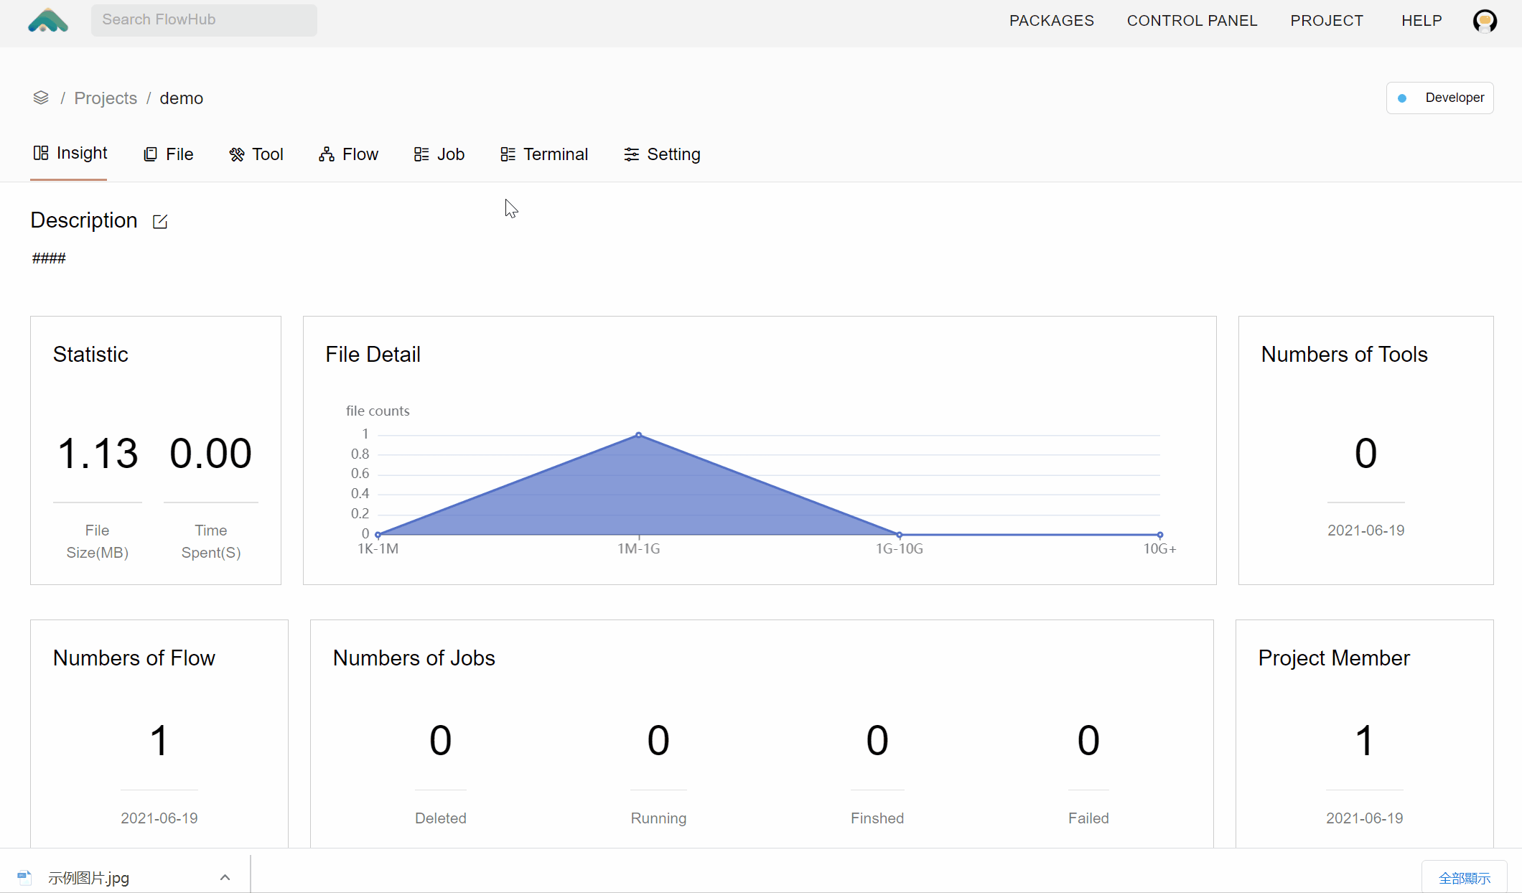Search FlowHub input field
Screen dimensions: 1522x893
pyautogui.click(x=204, y=20)
